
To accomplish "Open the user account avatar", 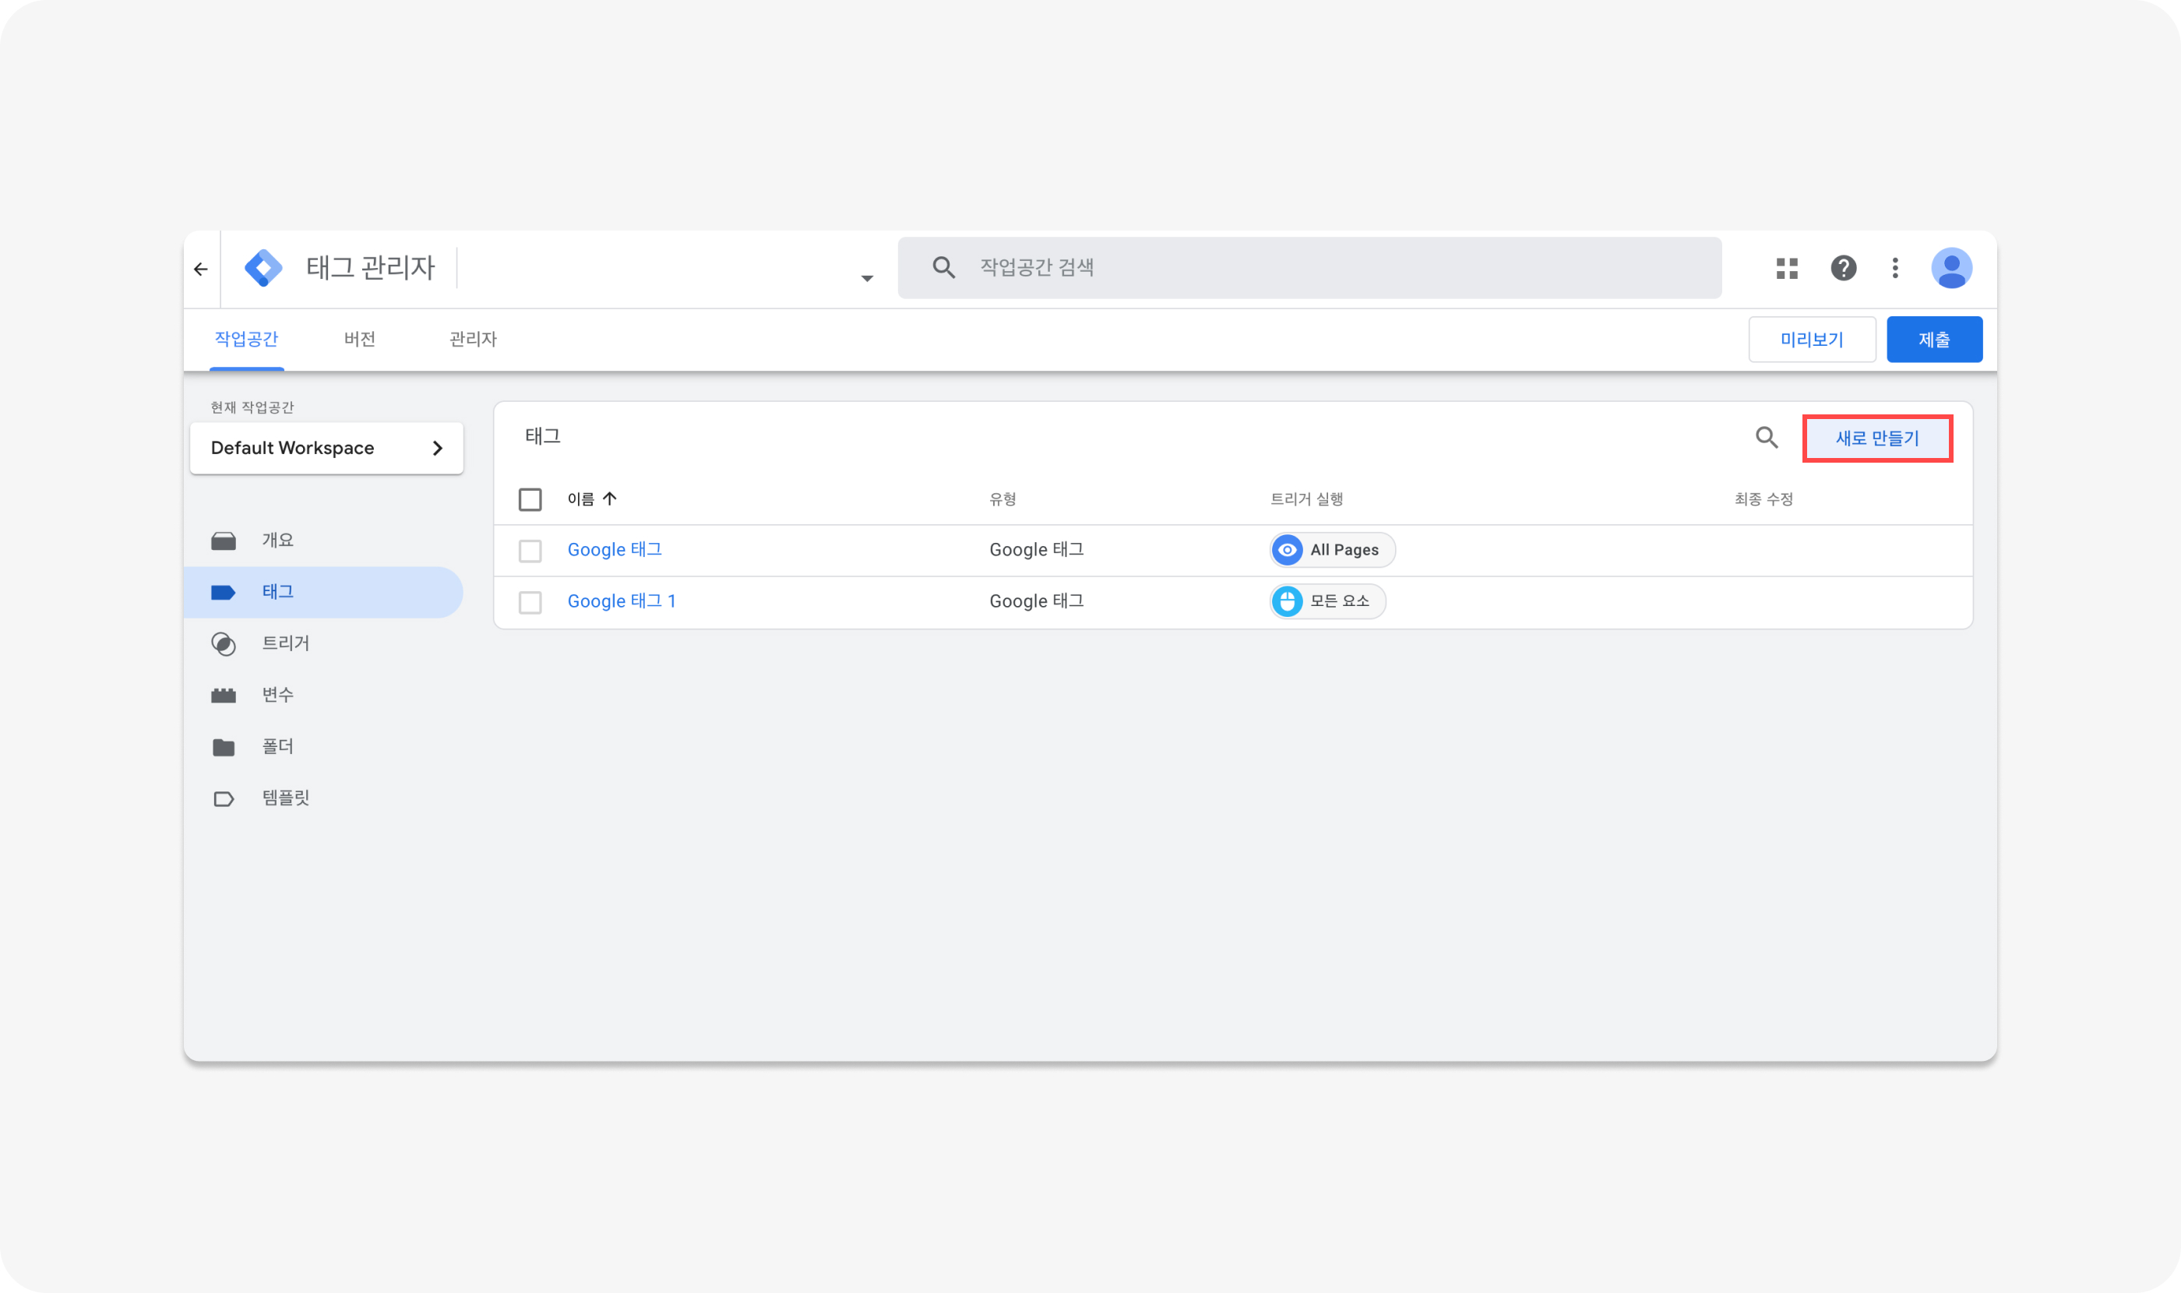I will 1951,269.
